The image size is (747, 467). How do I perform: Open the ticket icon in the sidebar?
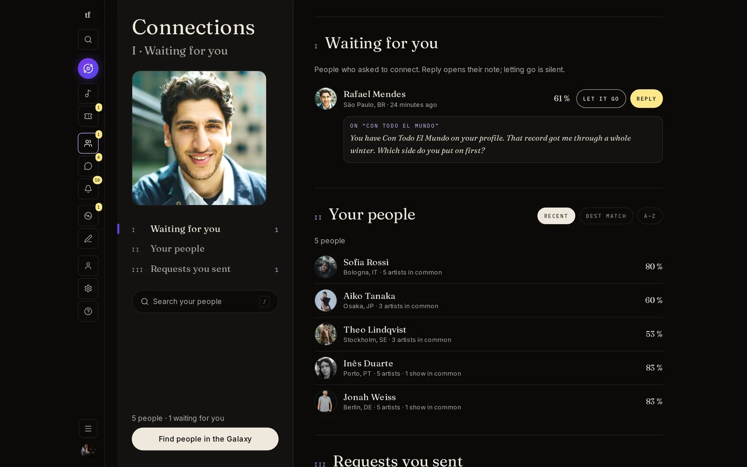tap(88, 116)
